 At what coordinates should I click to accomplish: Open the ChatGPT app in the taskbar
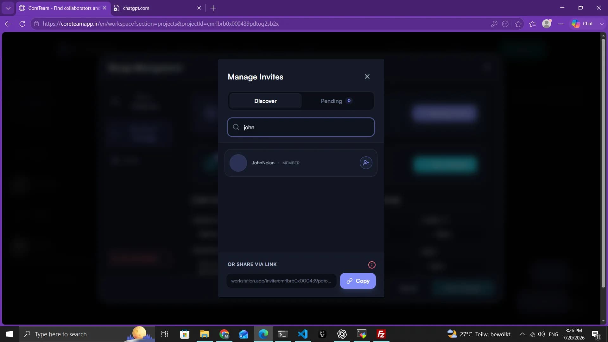point(342,334)
